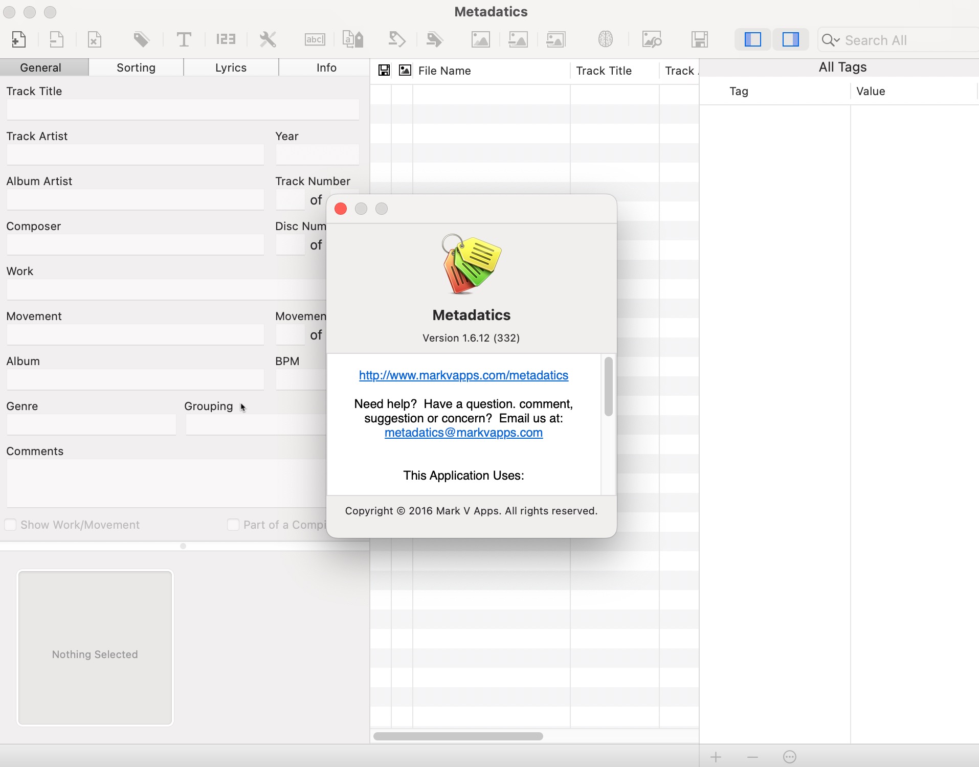
Task: Open the markvapps.com/metadatics website link
Action: (463, 375)
